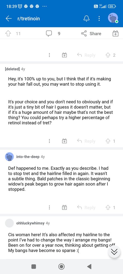Reply to into-the-deep's comment
The width and height of the screenshot is (123, 274).
pos(86,207)
